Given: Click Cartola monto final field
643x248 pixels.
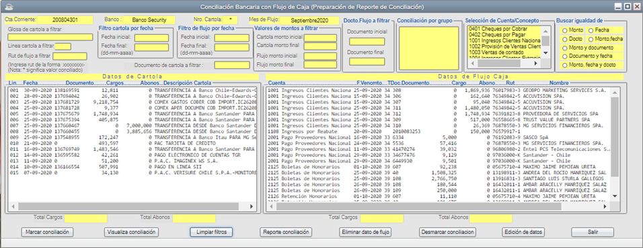Looking at the screenshot, I should (x=320, y=46).
